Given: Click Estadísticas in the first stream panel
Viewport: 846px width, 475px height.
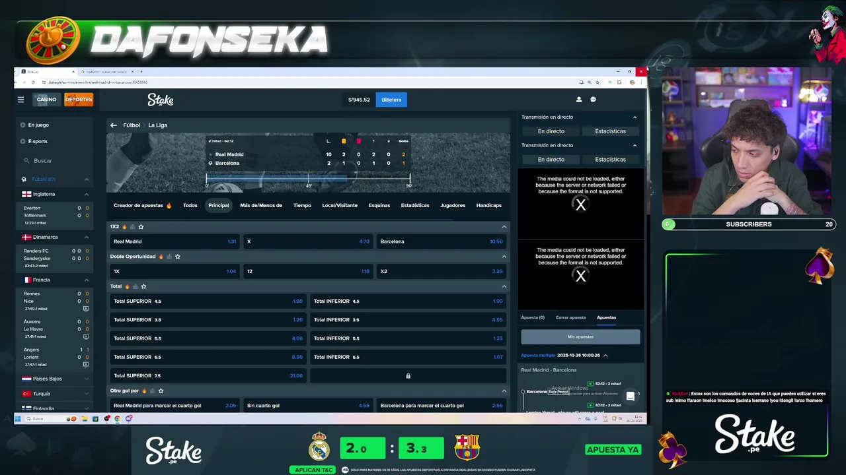Looking at the screenshot, I should point(610,131).
